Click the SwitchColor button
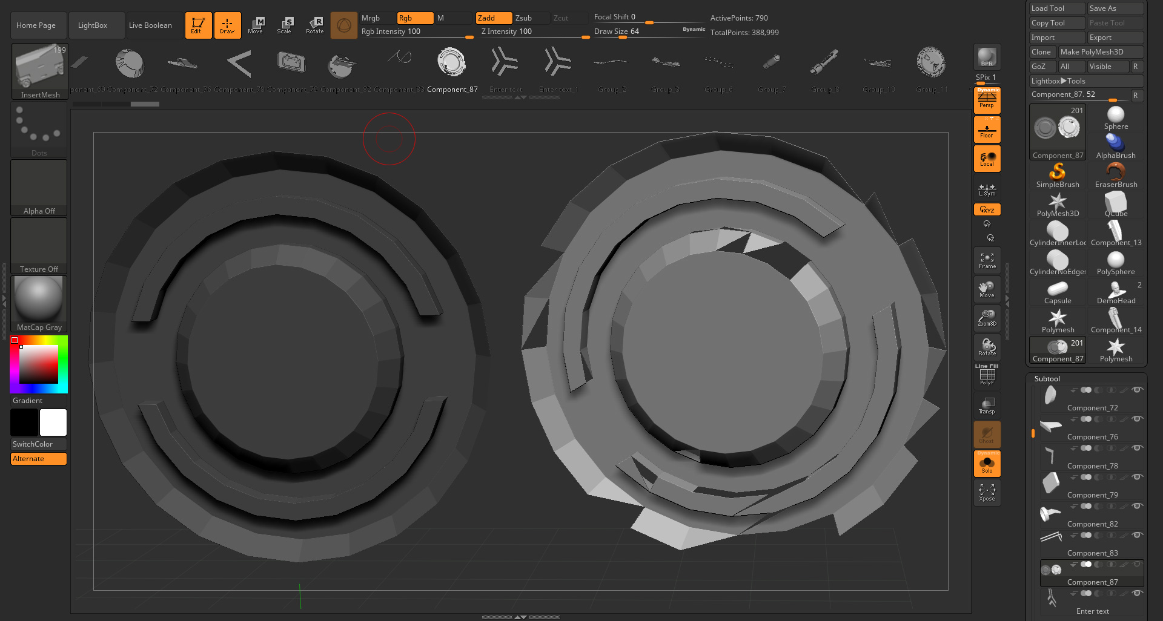 click(x=39, y=444)
